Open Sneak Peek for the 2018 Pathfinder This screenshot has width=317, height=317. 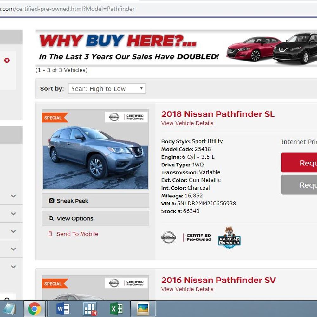95,201
